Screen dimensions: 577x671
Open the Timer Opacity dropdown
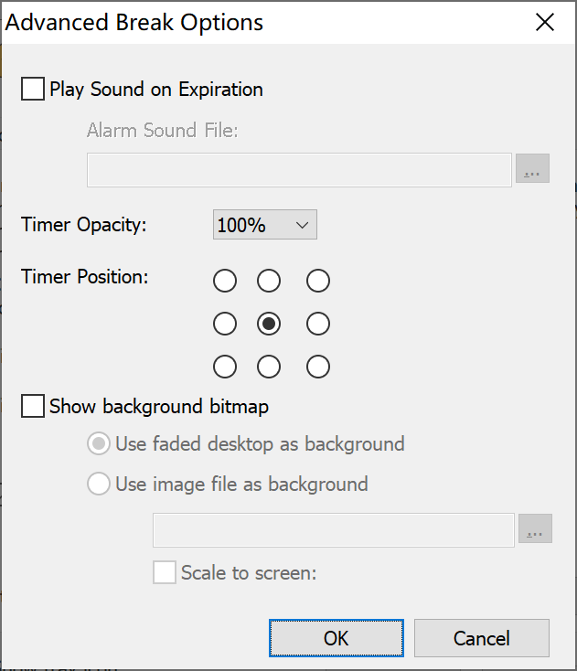coord(265,225)
